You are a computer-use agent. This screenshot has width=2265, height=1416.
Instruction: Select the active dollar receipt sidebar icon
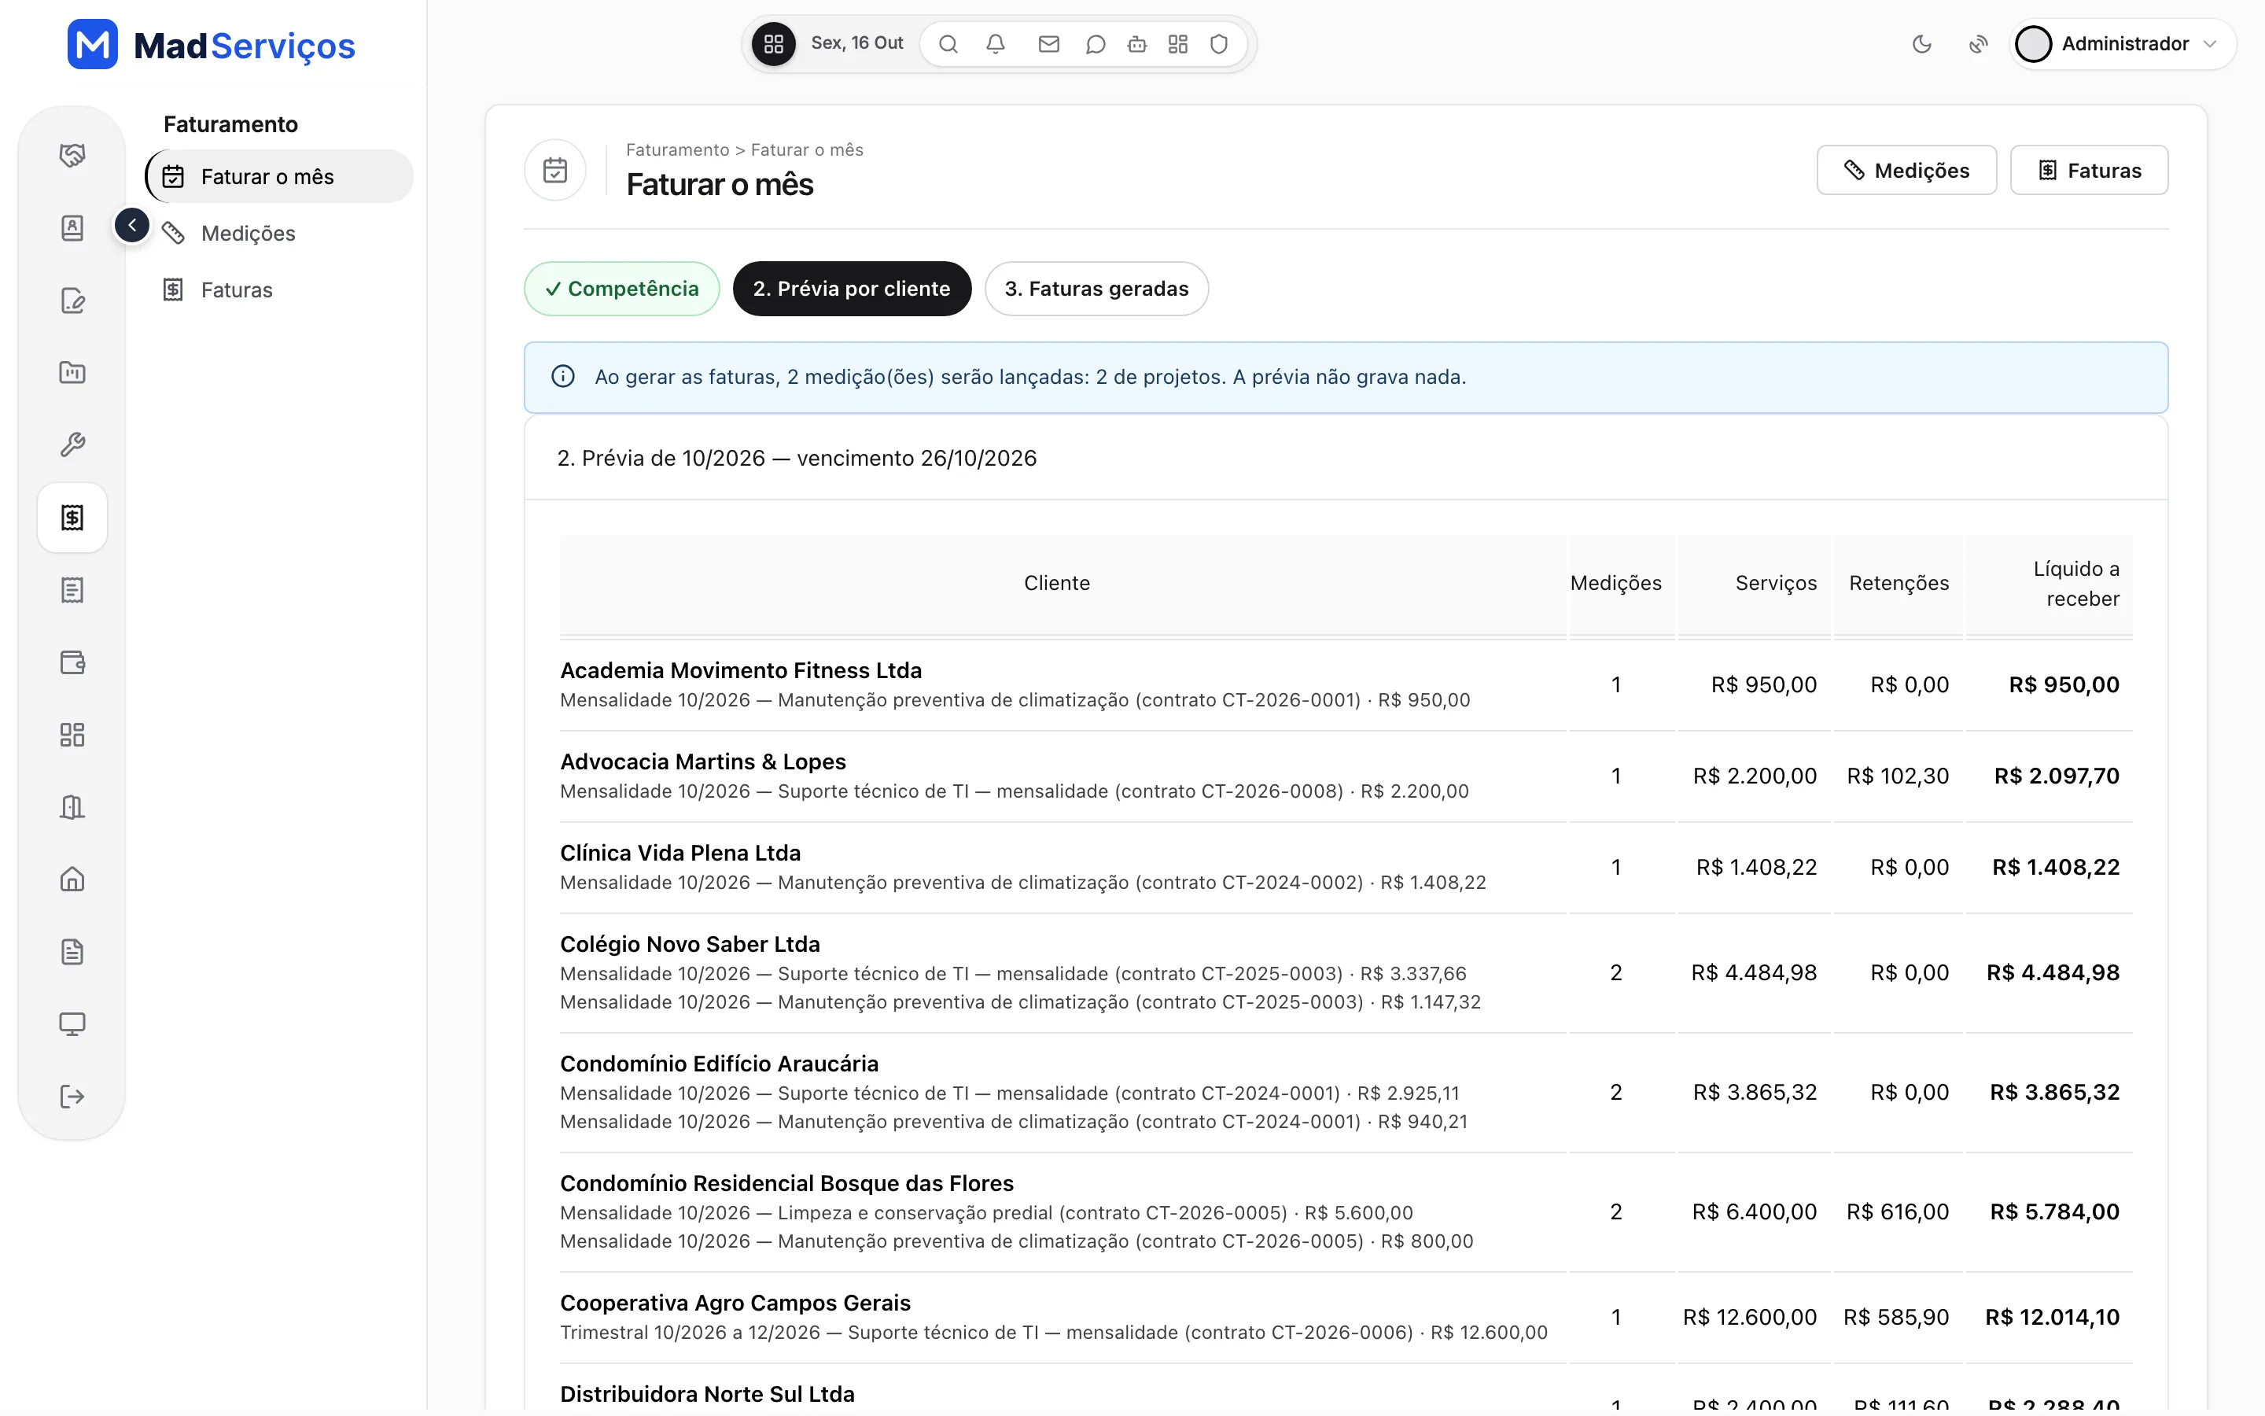coord(72,517)
